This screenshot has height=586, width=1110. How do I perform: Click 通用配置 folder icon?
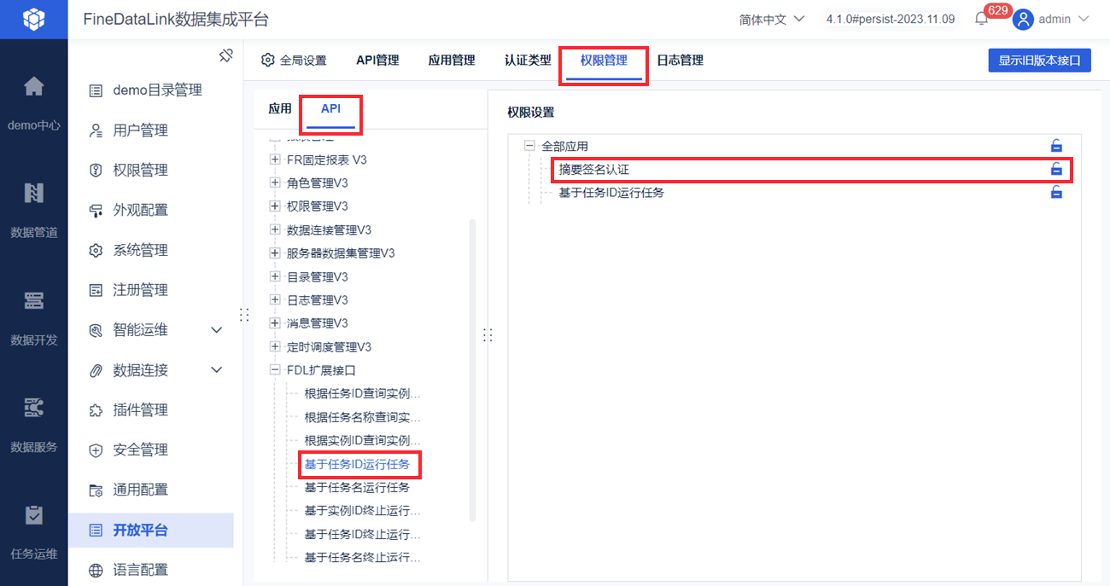coord(96,490)
